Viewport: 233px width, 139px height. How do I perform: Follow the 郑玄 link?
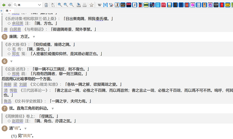(x=16, y=54)
